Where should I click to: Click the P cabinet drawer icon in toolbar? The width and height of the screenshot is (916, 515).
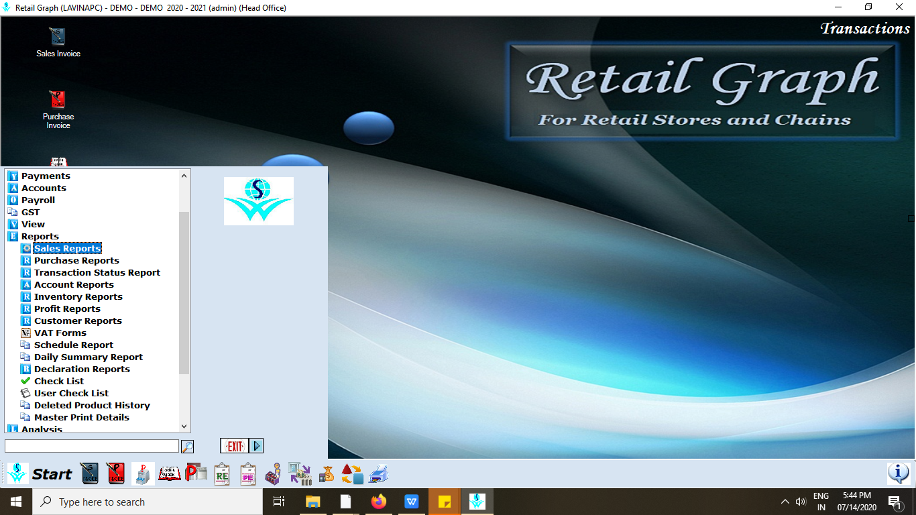[143, 474]
